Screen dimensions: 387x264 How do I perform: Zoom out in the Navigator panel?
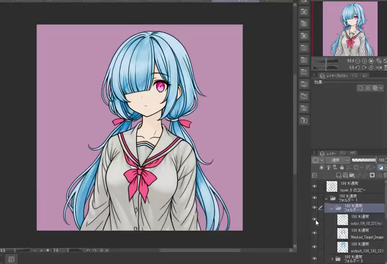tap(357, 61)
